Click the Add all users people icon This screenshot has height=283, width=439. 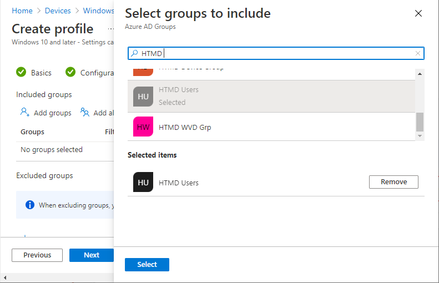click(85, 112)
